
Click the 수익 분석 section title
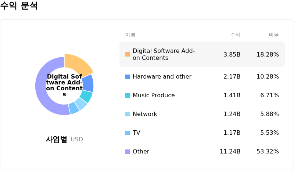pyautogui.click(x=19, y=6)
